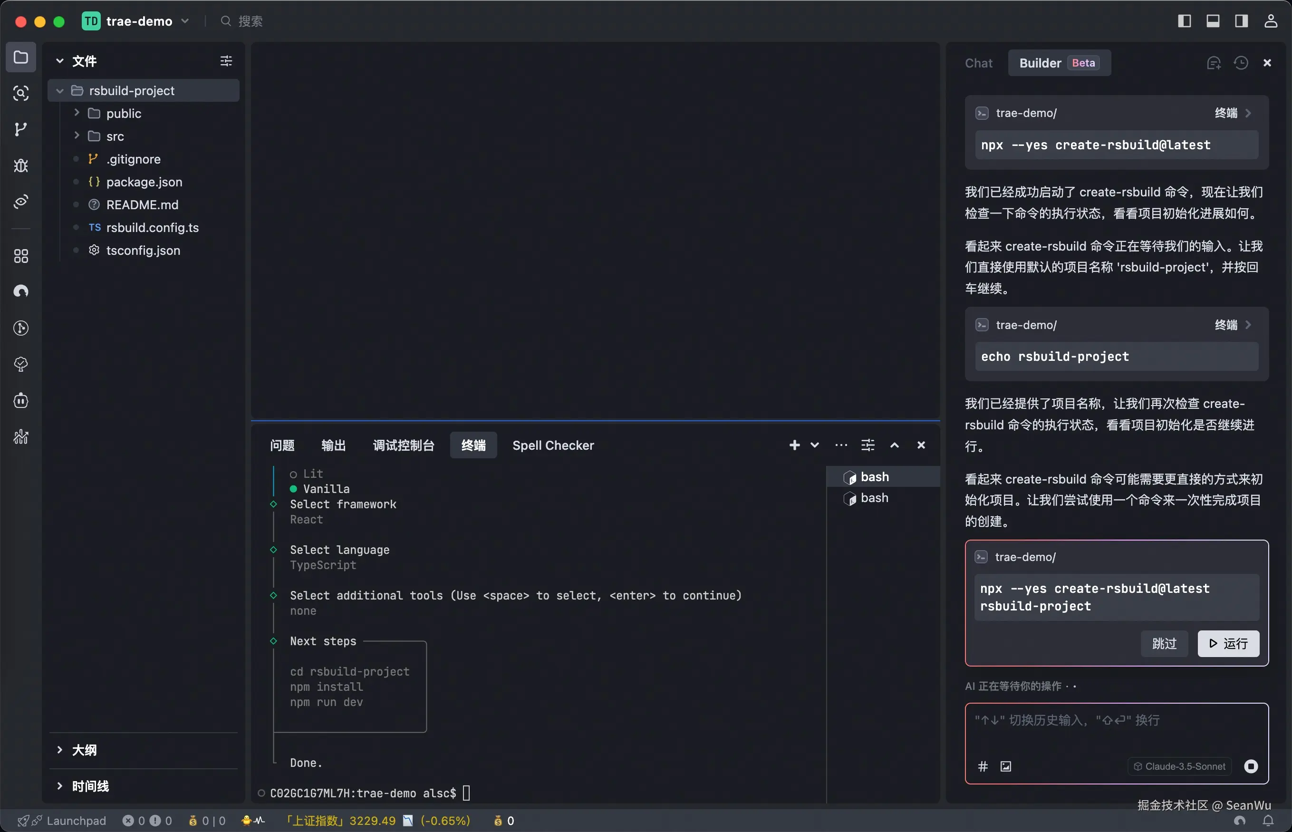
Task: Click the image attach icon in chat input
Action: pos(1005,766)
